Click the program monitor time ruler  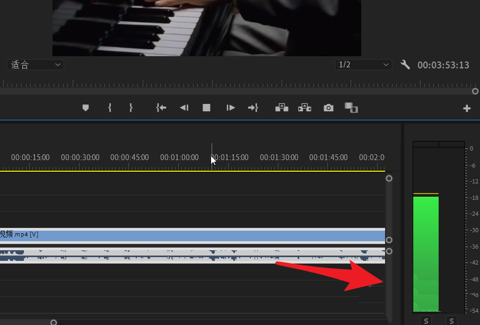coord(239,83)
